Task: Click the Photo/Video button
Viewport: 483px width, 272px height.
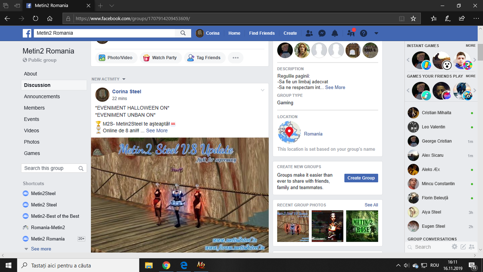Action: pos(116,58)
